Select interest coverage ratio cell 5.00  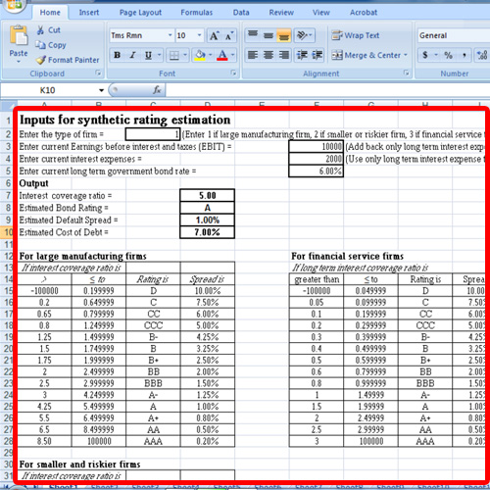pyautogui.click(x=207, y=195)
